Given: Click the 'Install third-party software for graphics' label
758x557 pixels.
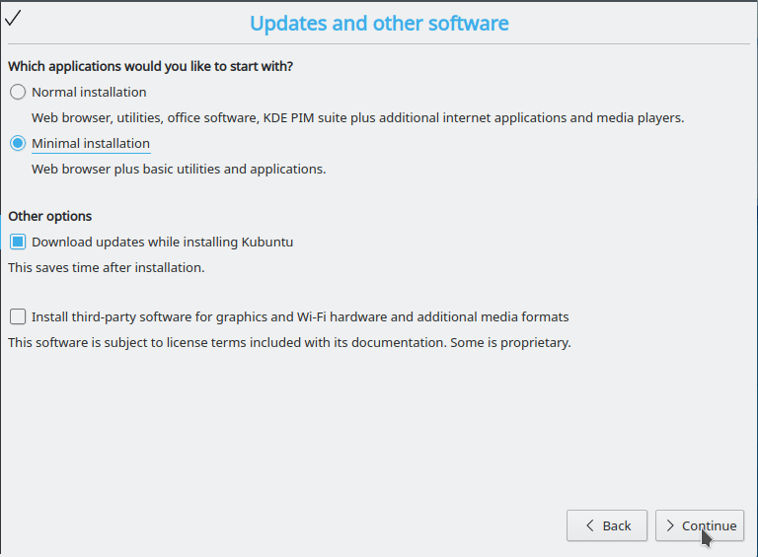Looking at the screenshot, I should point(300,317).
